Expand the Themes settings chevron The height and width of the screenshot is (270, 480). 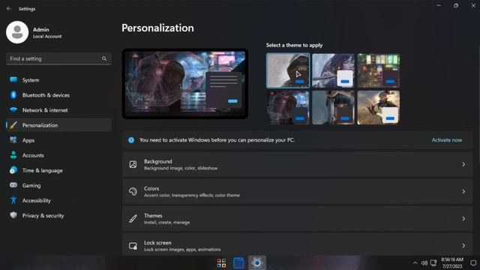[x=463, y=218]
